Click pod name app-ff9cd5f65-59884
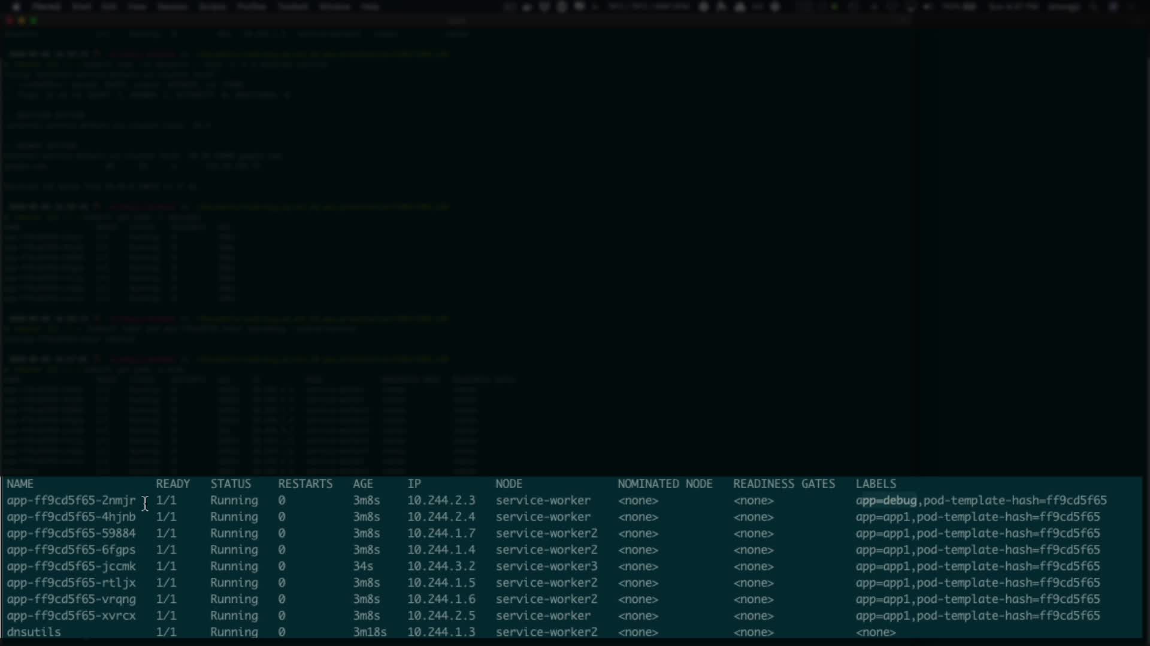The width and height of the screenshot is (1150, 646). pyautogui.click(x=71, y=534)
